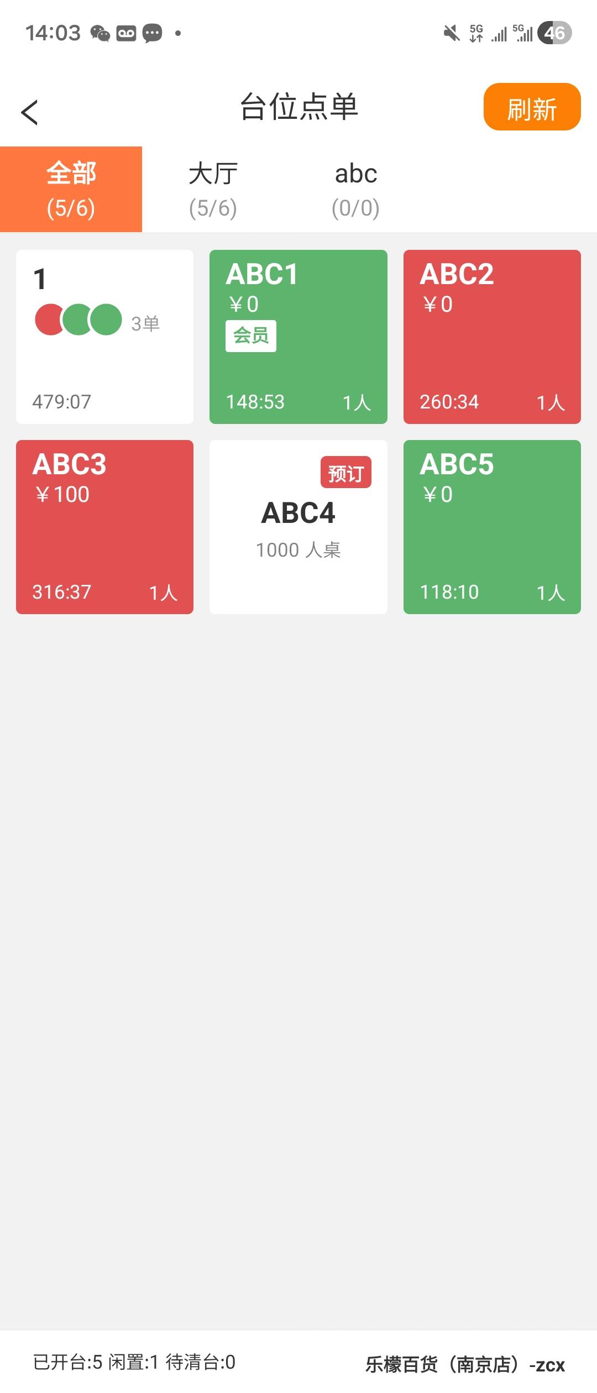This screenshot has width=597, height=1393.
Task: Tap the battery indicator showing 46
Action: [554, 33]
